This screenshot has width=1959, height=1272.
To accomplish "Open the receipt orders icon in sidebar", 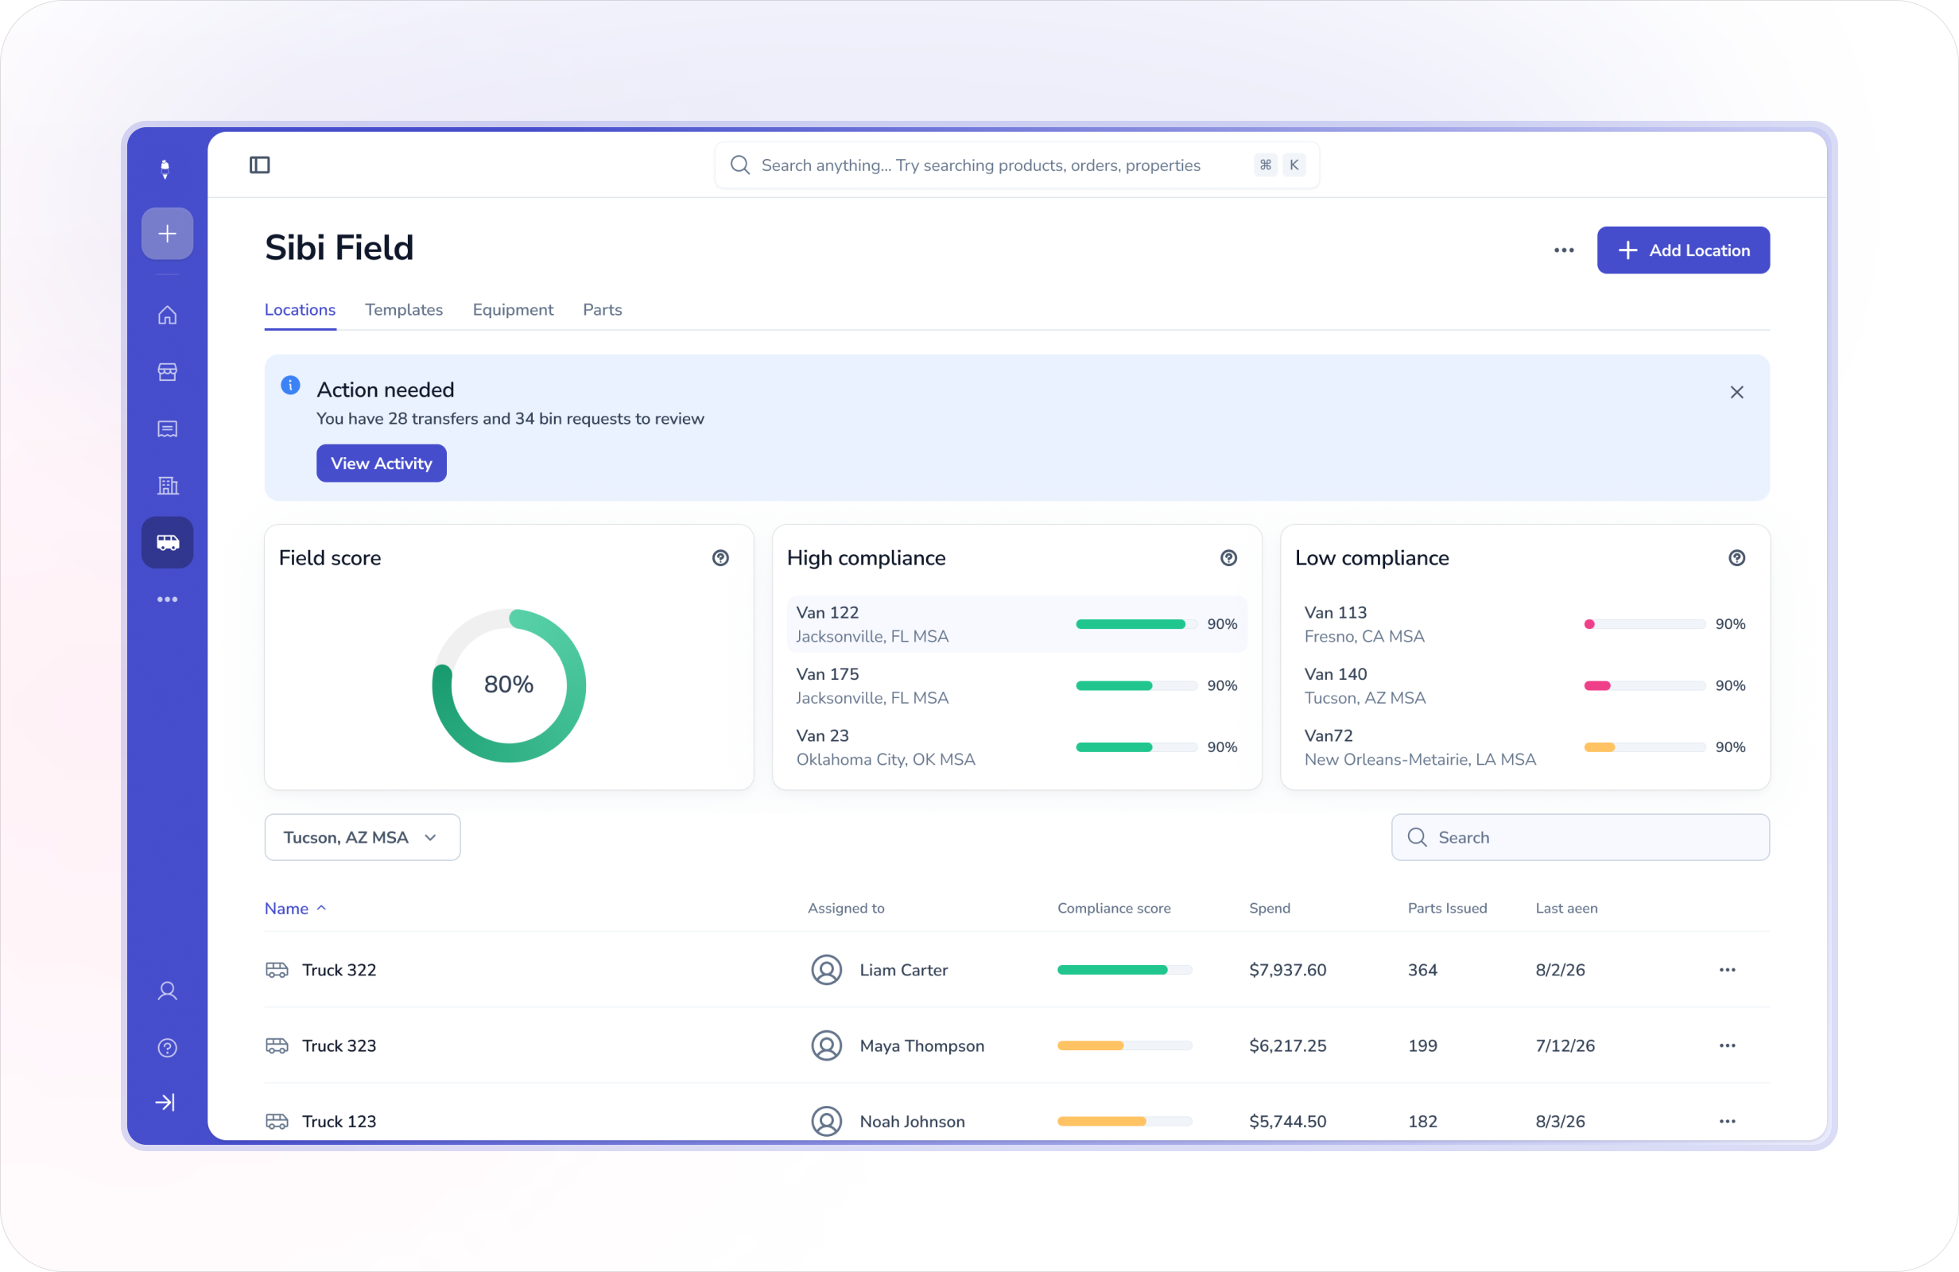I will click(167, 429).
